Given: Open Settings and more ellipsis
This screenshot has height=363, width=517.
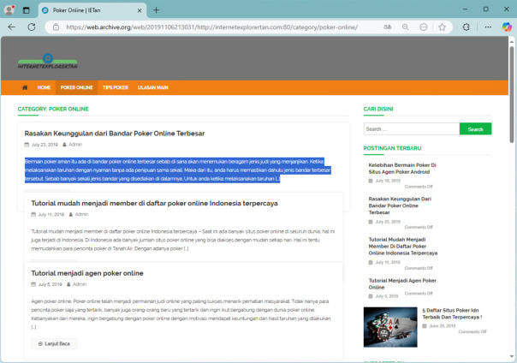Looking at the screenshot, I should click(488, 27).
